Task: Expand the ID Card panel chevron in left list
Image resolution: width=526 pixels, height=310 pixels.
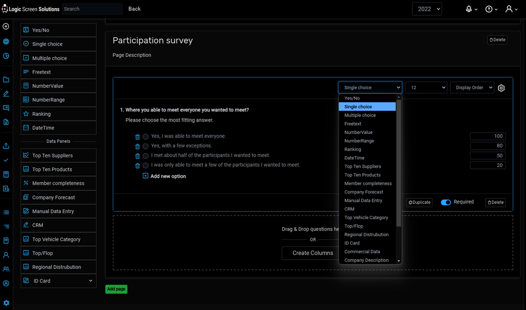Action: 91,281
